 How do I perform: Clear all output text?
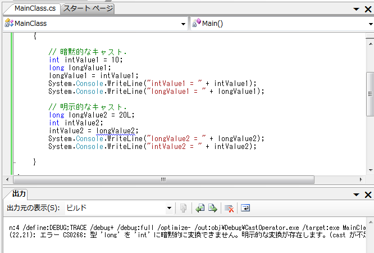pos(229,209)
